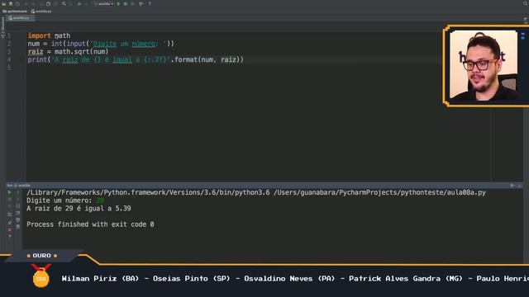Image resolution: width=529 pixels, height=297 pixels.
Task: Click 'A raiz de 29 é igual a 5.39'
Action: point(79,209)
